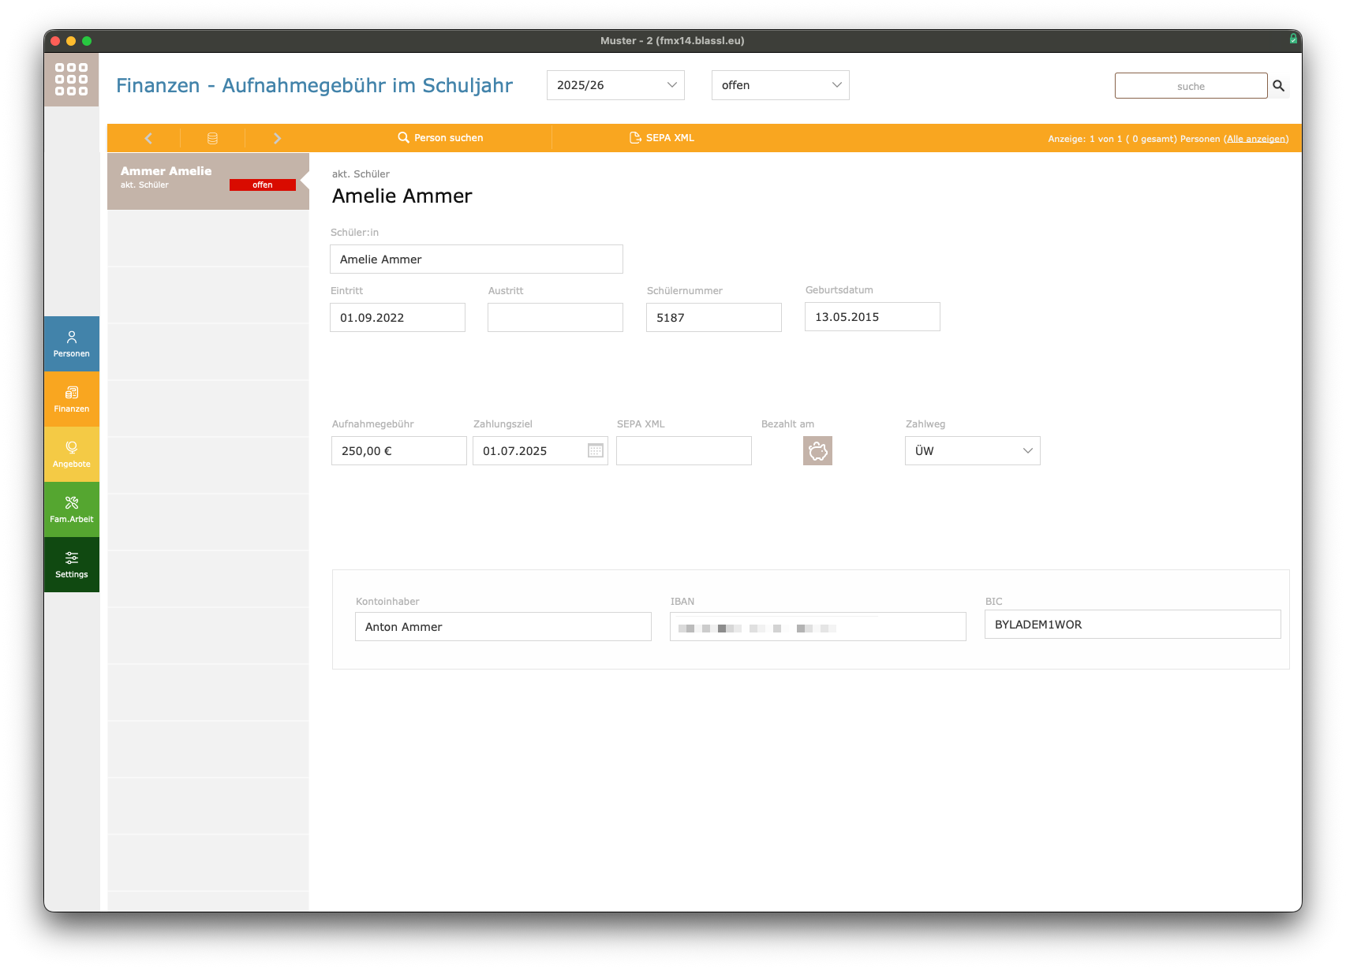Go to previous record arrow
The image size is (1346, 970).
coord(148,138)
